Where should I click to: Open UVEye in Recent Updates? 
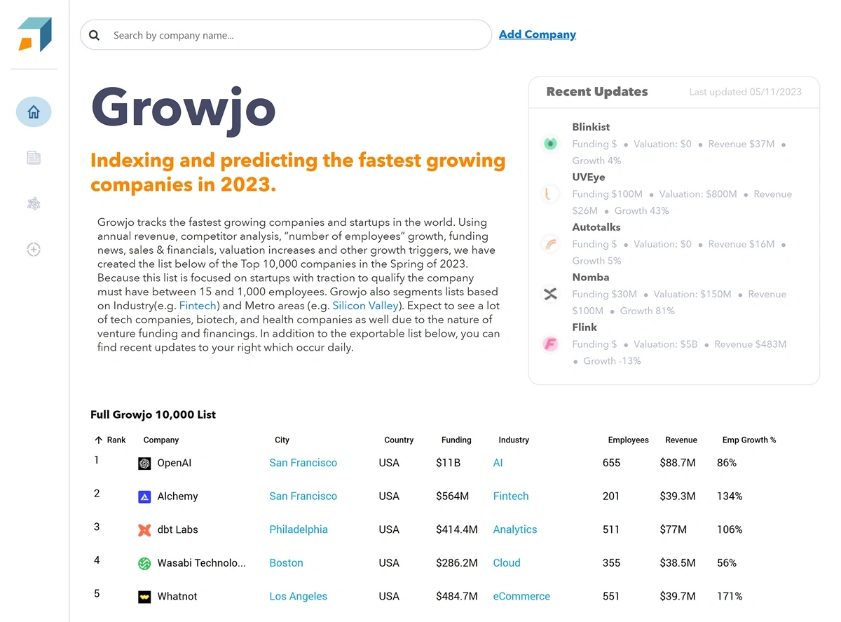[588, 177]
